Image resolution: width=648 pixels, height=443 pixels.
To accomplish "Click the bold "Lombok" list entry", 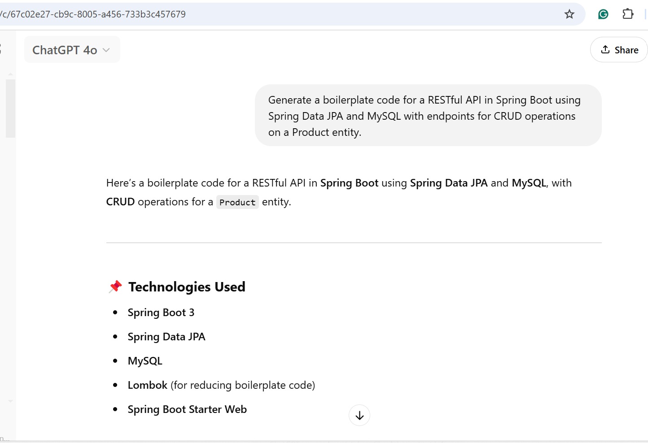I will point(148,385).
